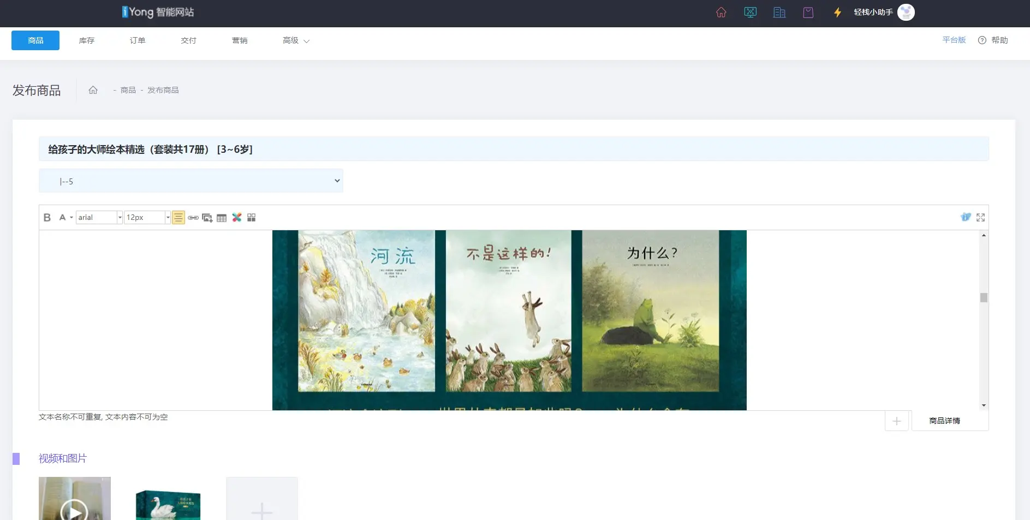Screen dimensions: 1030x520
Task: Open the 订单 tab
Action: tap(138, 40)
